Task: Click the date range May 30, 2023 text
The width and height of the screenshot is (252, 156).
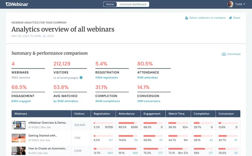Action: (x=33, y=36)
